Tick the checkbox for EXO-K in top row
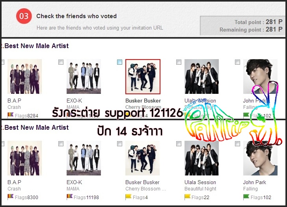The height and width of the screenshot is (207, 287). point(61,62)
